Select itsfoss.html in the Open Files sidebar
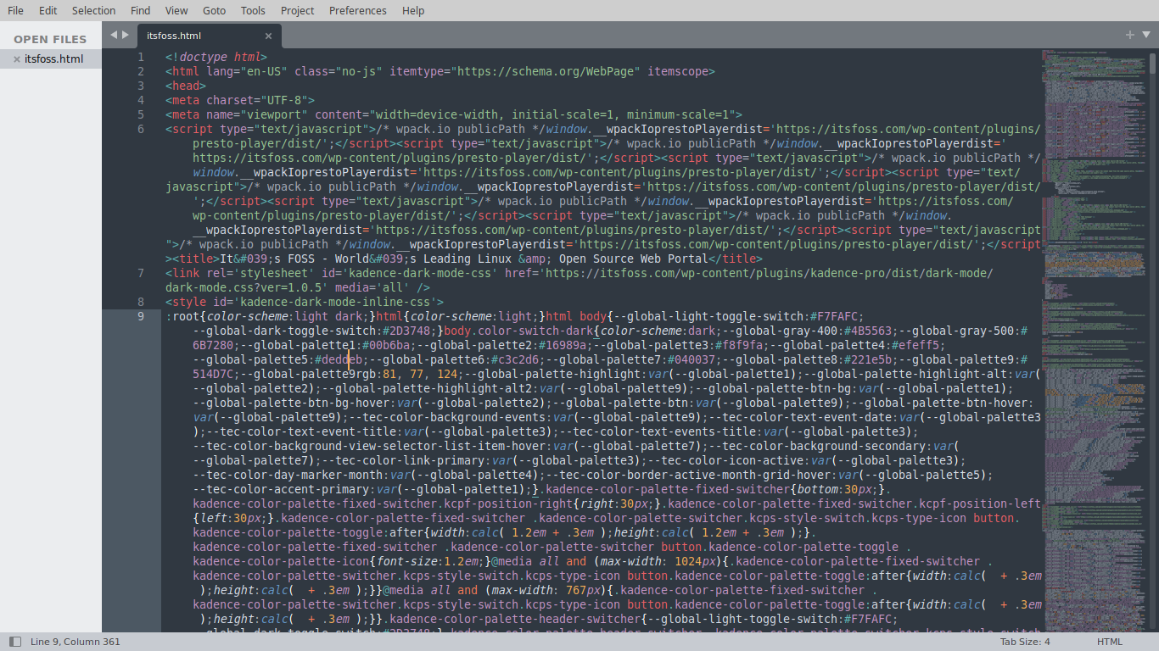 (53, 58)
